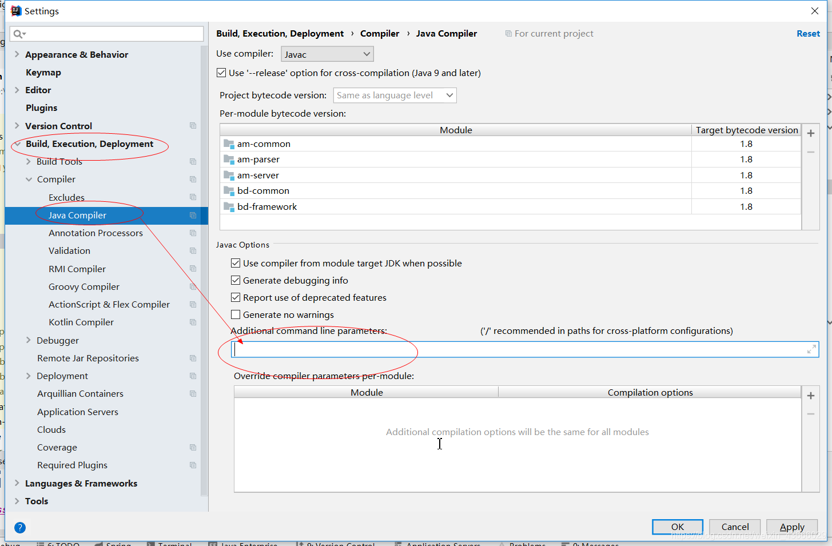
Task: Click the search magnifier icon in settings
Action: [x=18, y=34]
